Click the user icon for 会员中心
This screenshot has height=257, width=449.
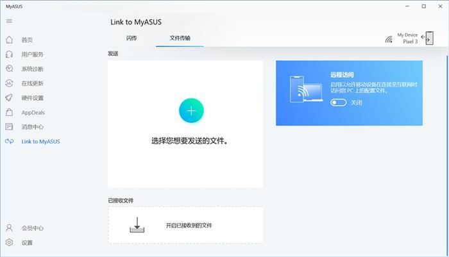(9, 228)
